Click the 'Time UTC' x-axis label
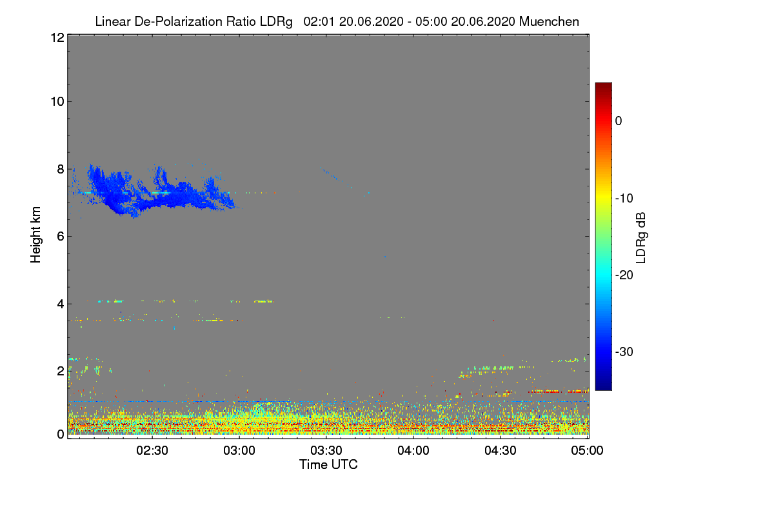This screenshot has height=516, width=774. point(328,464)
